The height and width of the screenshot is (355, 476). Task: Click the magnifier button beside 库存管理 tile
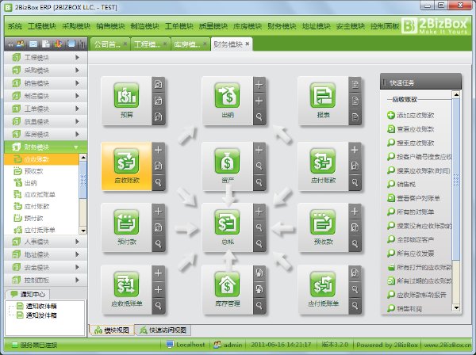[259, 305]
